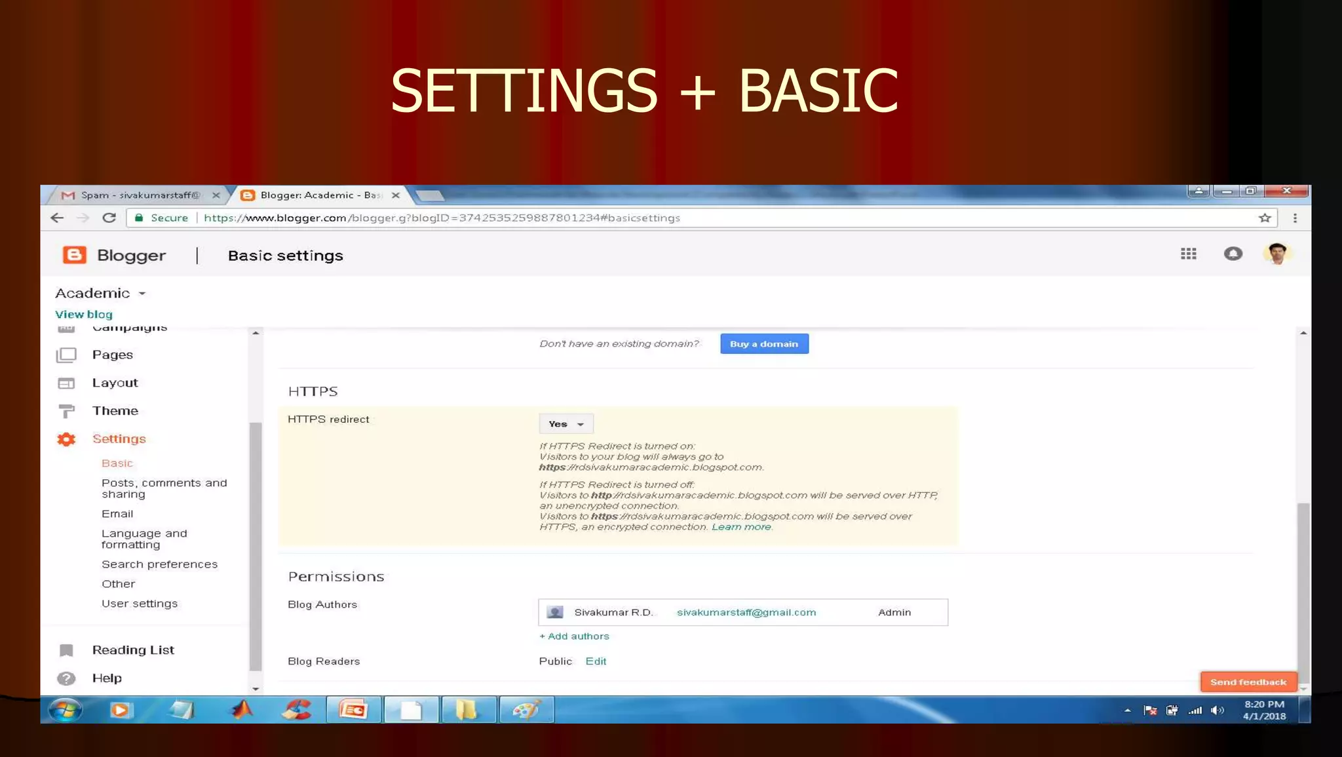Launch media player from taskbar
The width and height of the screenshot is (1342, 757).
pos(121,710)
